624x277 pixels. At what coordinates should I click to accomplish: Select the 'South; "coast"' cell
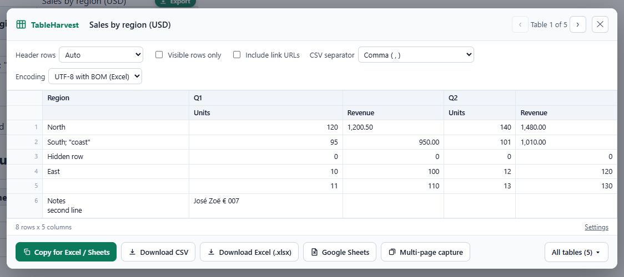(x=115, y=142)
